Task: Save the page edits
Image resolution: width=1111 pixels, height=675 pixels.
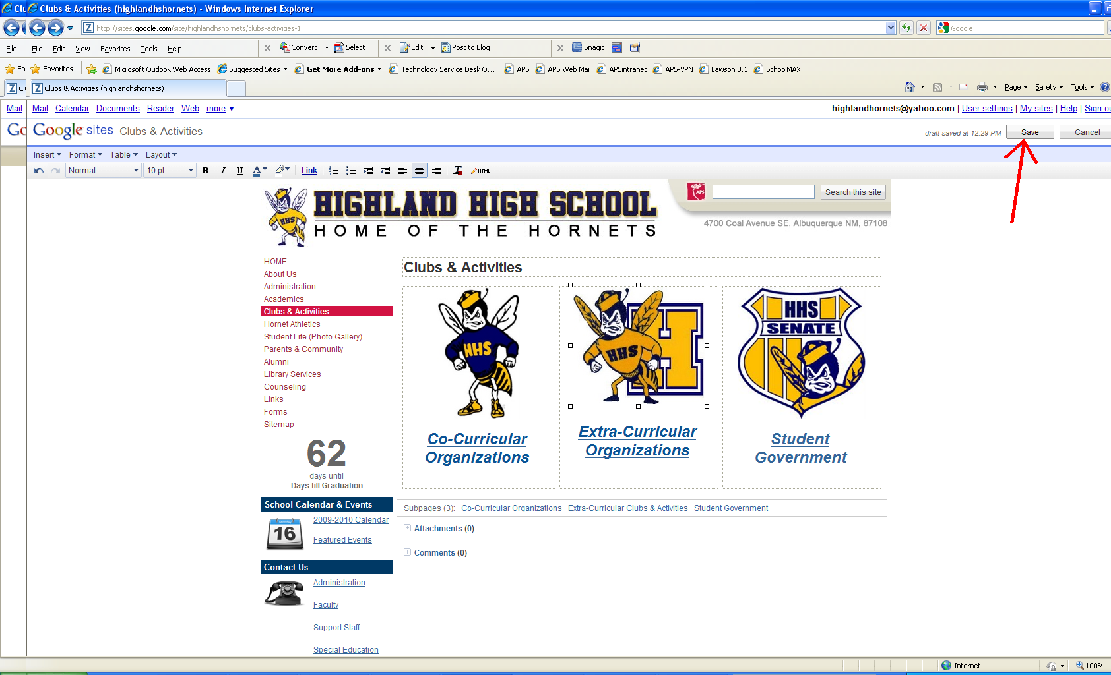Action: pyautogui.click(x=1030, y=132)
